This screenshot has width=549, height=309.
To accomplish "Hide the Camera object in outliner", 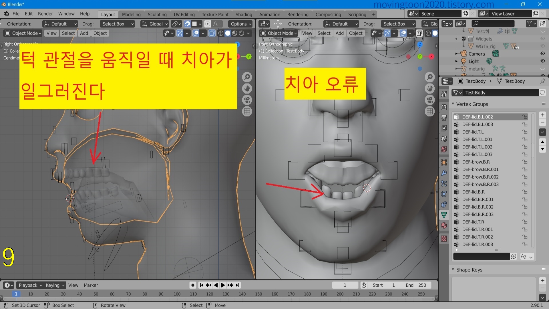I will click(x=542, y=54).
